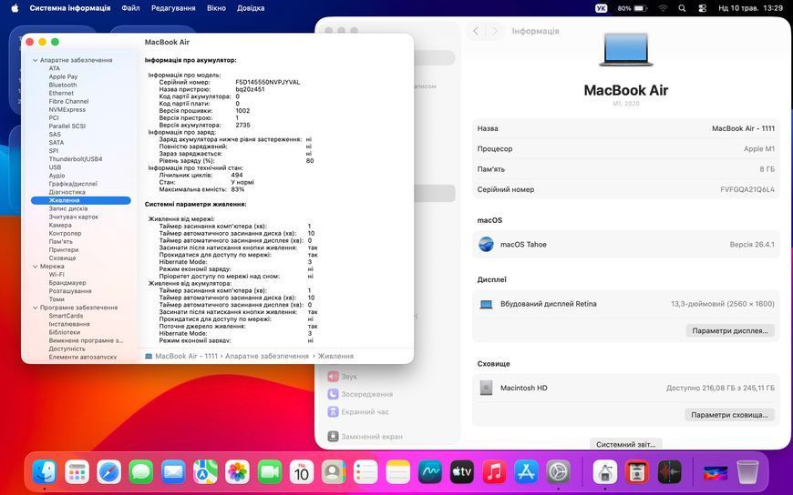Open Системний звіт… button
The height and width of the screenshot is (495, 793).
[625, 444]
